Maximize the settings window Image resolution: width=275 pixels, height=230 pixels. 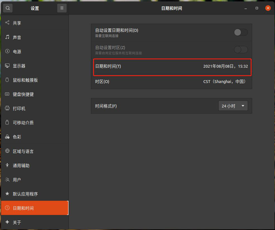click(x=257, y=8)
